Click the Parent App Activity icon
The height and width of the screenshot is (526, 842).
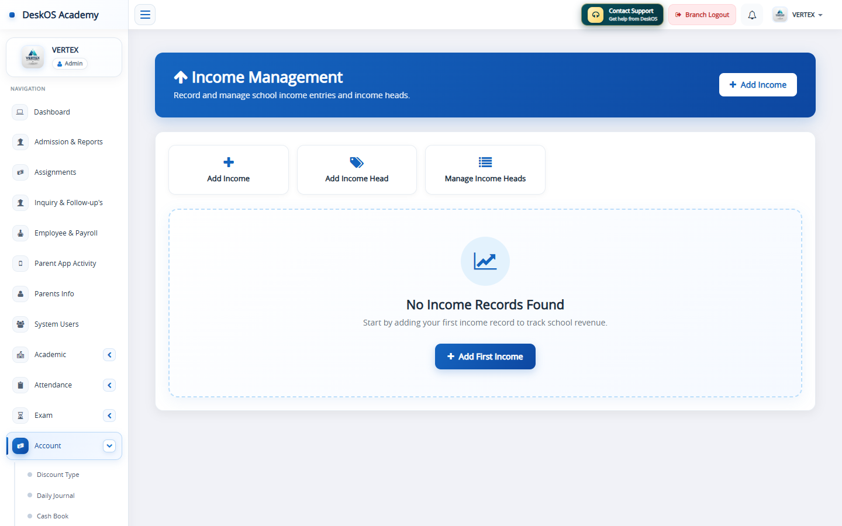20,264
